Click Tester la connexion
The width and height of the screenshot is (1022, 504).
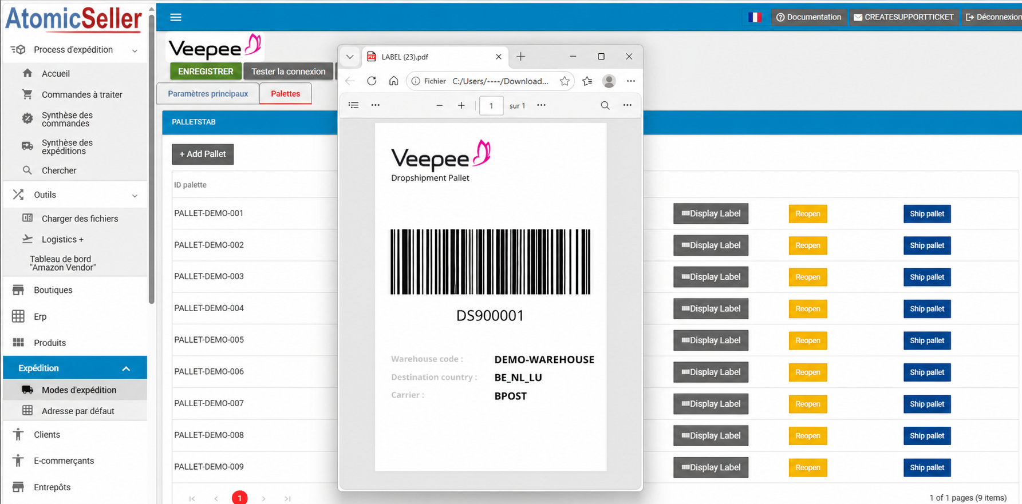tap(289, 72)
